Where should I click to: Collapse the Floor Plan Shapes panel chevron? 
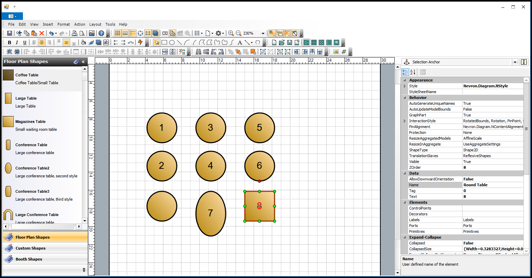tap(83, 62)
